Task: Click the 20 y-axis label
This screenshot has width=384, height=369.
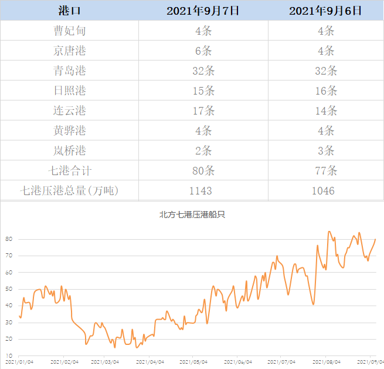Action: pyautogui.click(x=9, y=339)
